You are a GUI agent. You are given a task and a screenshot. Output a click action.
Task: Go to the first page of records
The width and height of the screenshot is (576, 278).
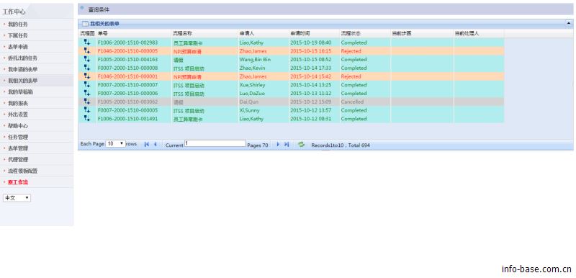point(147,145)
